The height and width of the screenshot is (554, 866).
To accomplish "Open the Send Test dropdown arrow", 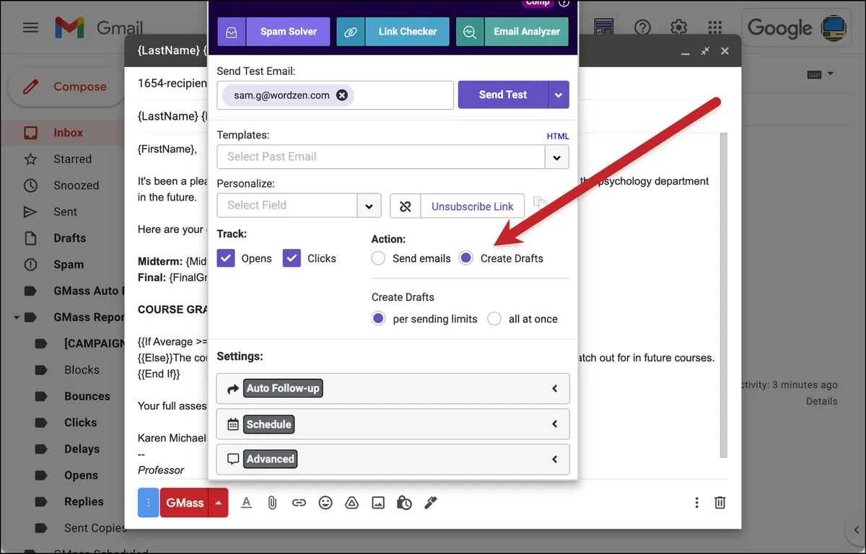I will click(559, 94).
